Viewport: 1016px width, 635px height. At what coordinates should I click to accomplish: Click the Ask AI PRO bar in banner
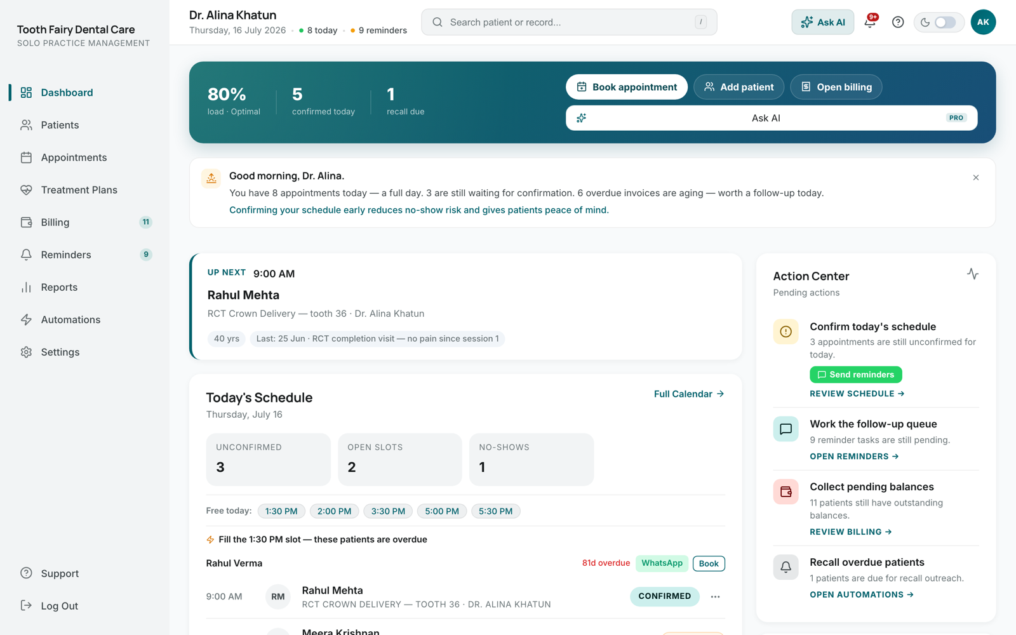coord(772,118)
